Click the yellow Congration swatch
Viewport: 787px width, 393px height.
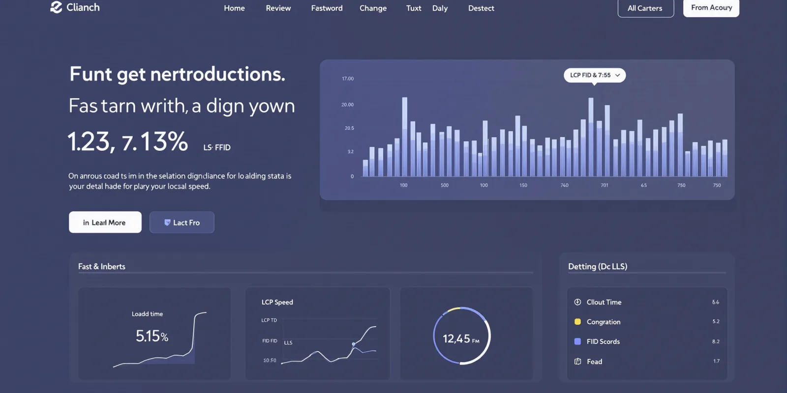tap(577, 322)
